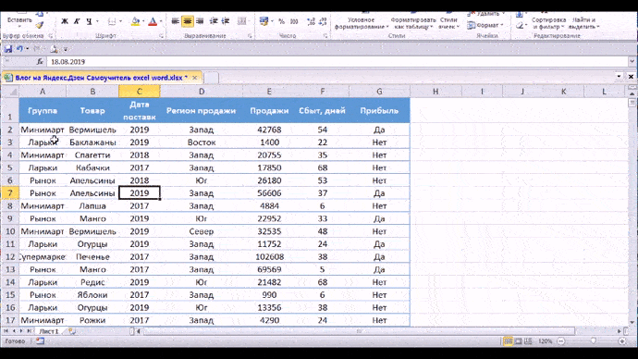The height and width of the screenshot is (359, 638).
Task: Open fill color dropdown arrow
Action: point(143,21)
